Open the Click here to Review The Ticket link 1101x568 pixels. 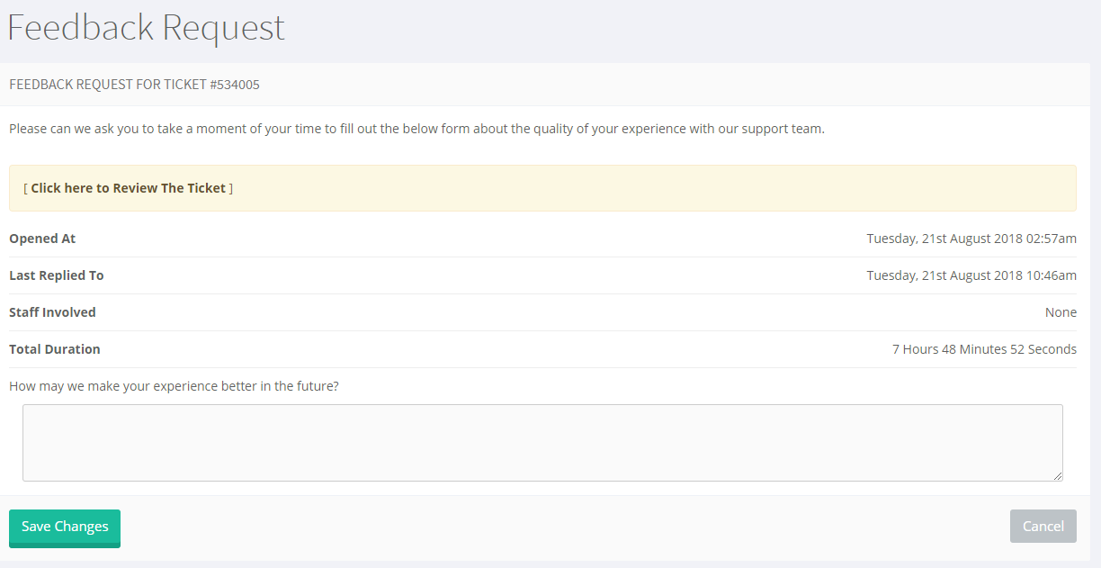pyautogui.click(x=128, y=188)
